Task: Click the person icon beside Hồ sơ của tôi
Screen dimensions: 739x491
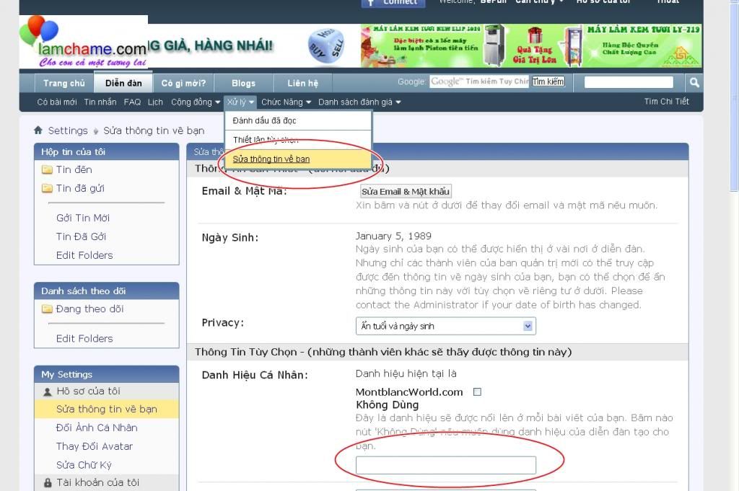Action: pyautogui.click(x=48, y=392)
